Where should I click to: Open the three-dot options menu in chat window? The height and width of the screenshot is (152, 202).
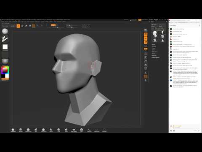pos(199,25)
